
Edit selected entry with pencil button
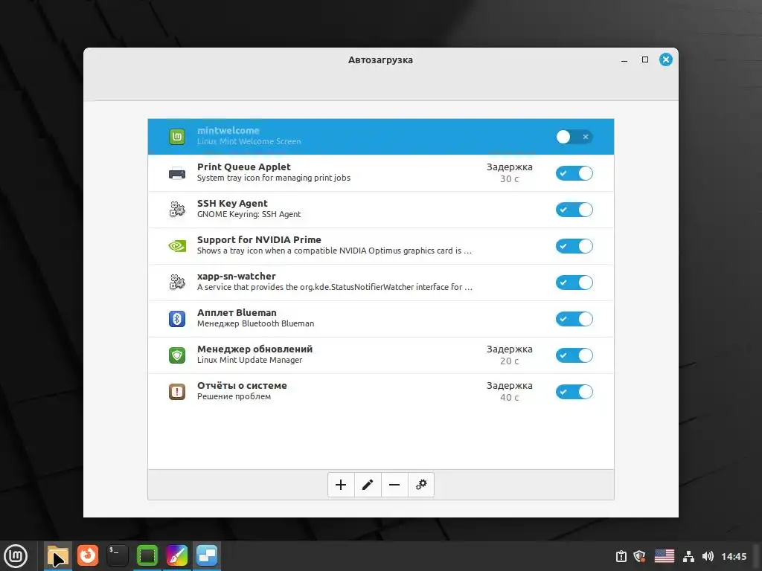[x=368, y=485]
